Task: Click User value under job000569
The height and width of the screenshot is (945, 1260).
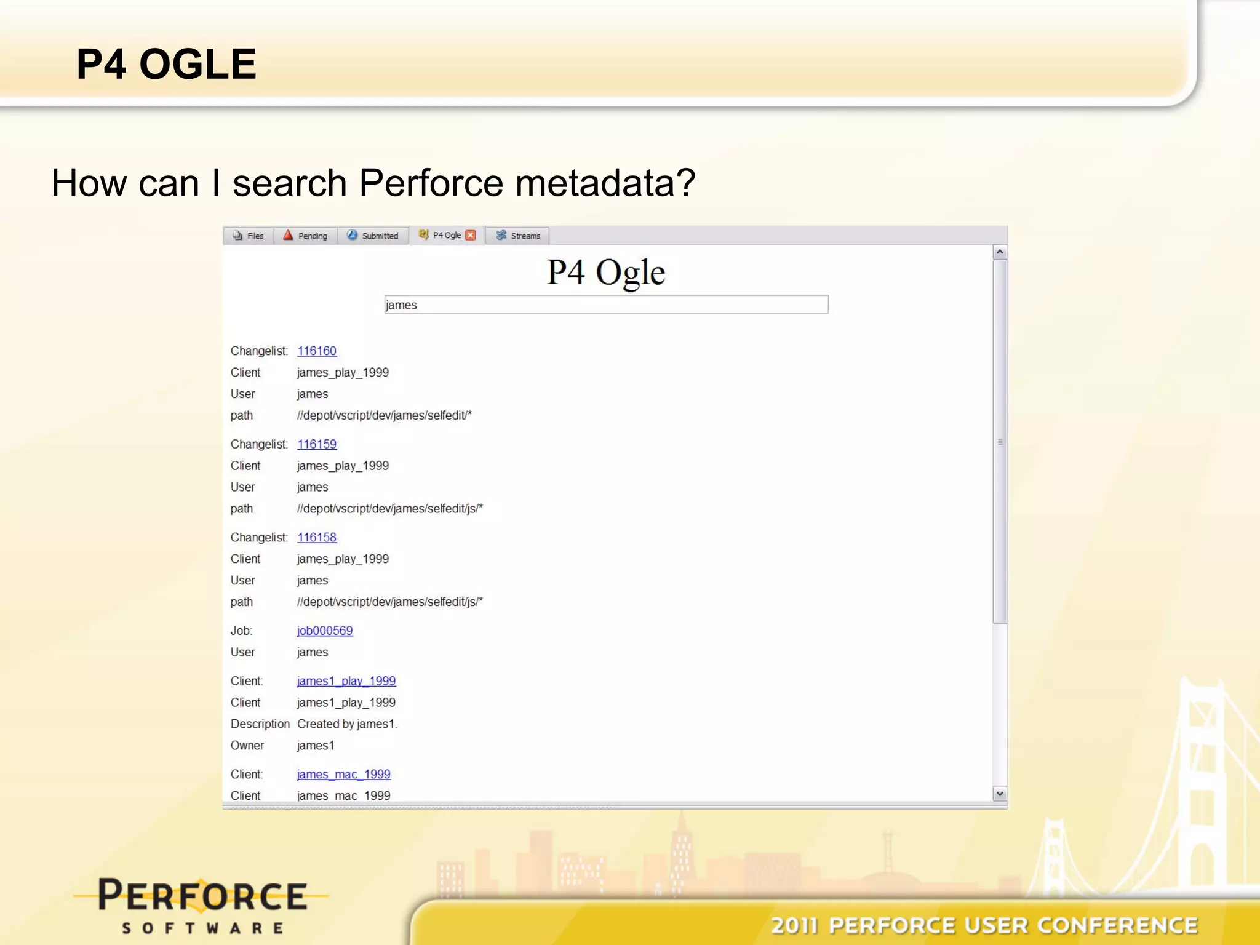Action: pyautogui.click(x=313, y=652)
